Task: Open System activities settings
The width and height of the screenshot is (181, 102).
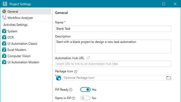Action: [26, 31]
